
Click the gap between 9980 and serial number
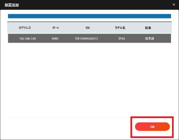67,39
